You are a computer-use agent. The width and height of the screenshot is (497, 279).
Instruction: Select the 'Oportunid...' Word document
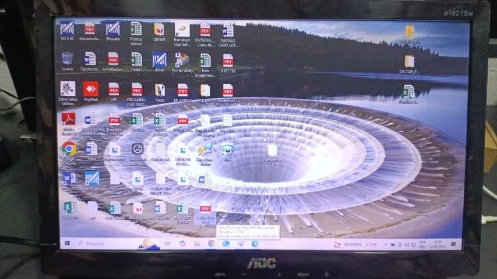90,62
